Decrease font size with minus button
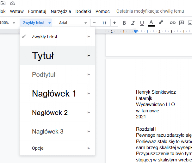Image resolution: width=192 pixels, height=163 pixels. pos(94,23)
